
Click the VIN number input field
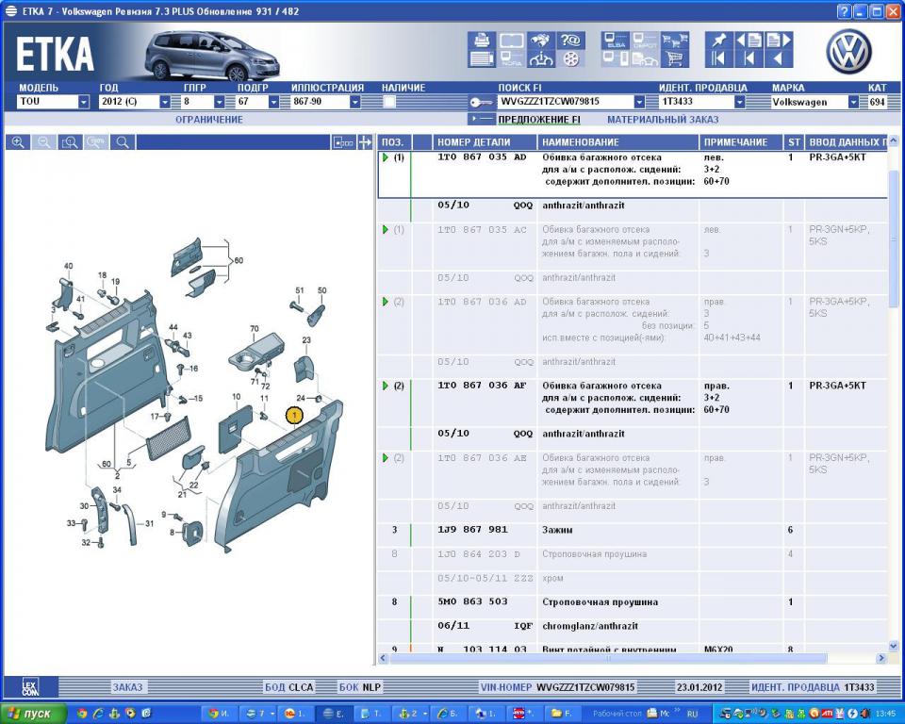[565, 102]
